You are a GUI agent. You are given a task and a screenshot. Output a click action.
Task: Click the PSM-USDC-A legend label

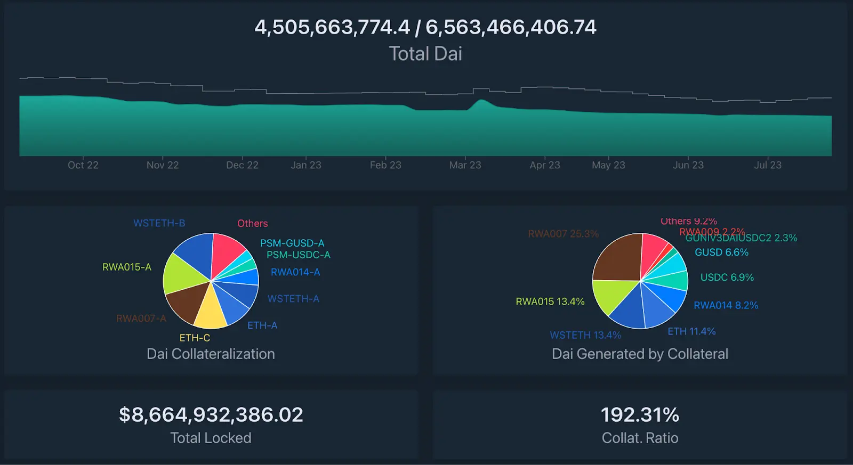(x=299, y=255)
